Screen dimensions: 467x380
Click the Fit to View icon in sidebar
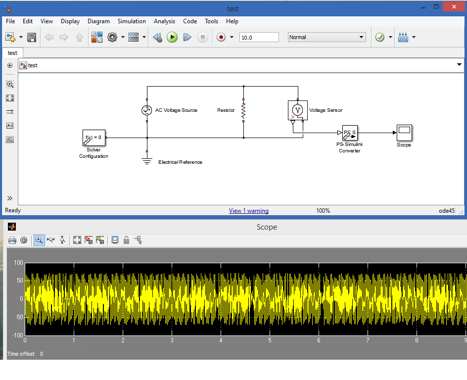[9, 98]
